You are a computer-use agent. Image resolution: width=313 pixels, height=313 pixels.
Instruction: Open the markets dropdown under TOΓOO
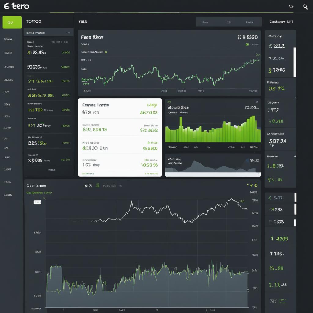[49, 33]
